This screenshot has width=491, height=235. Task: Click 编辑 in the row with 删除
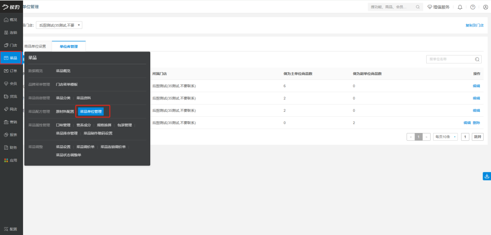467,123
